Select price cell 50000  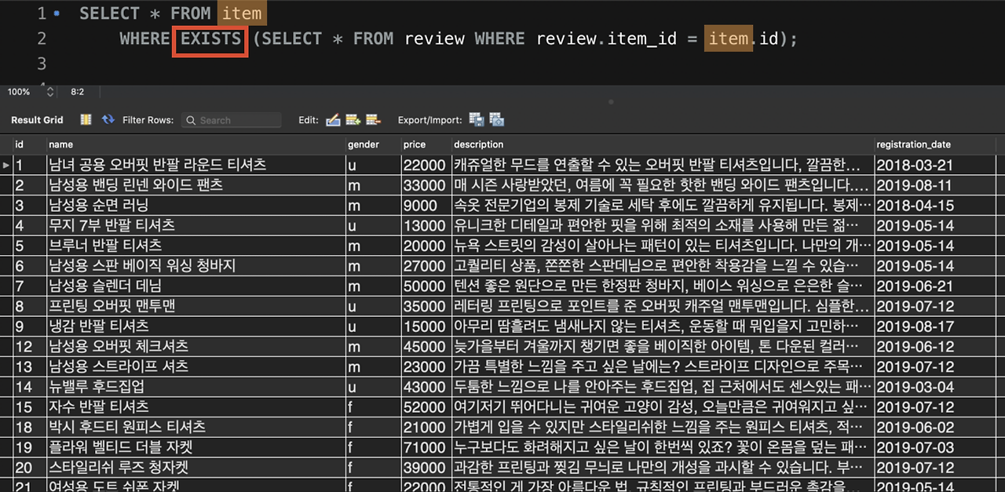coord(426,286)
